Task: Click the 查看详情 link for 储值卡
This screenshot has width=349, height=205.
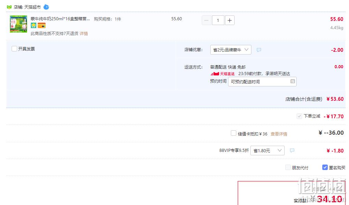Action: point(279,134)
